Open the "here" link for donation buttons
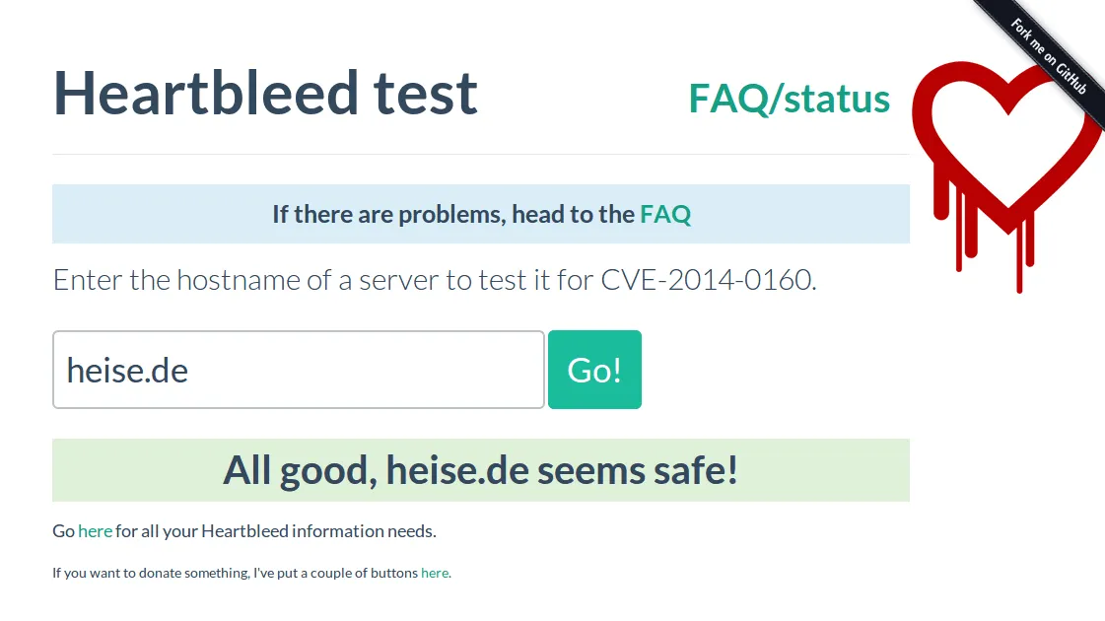Viewport: 1105px width, 621px height. 435,573
